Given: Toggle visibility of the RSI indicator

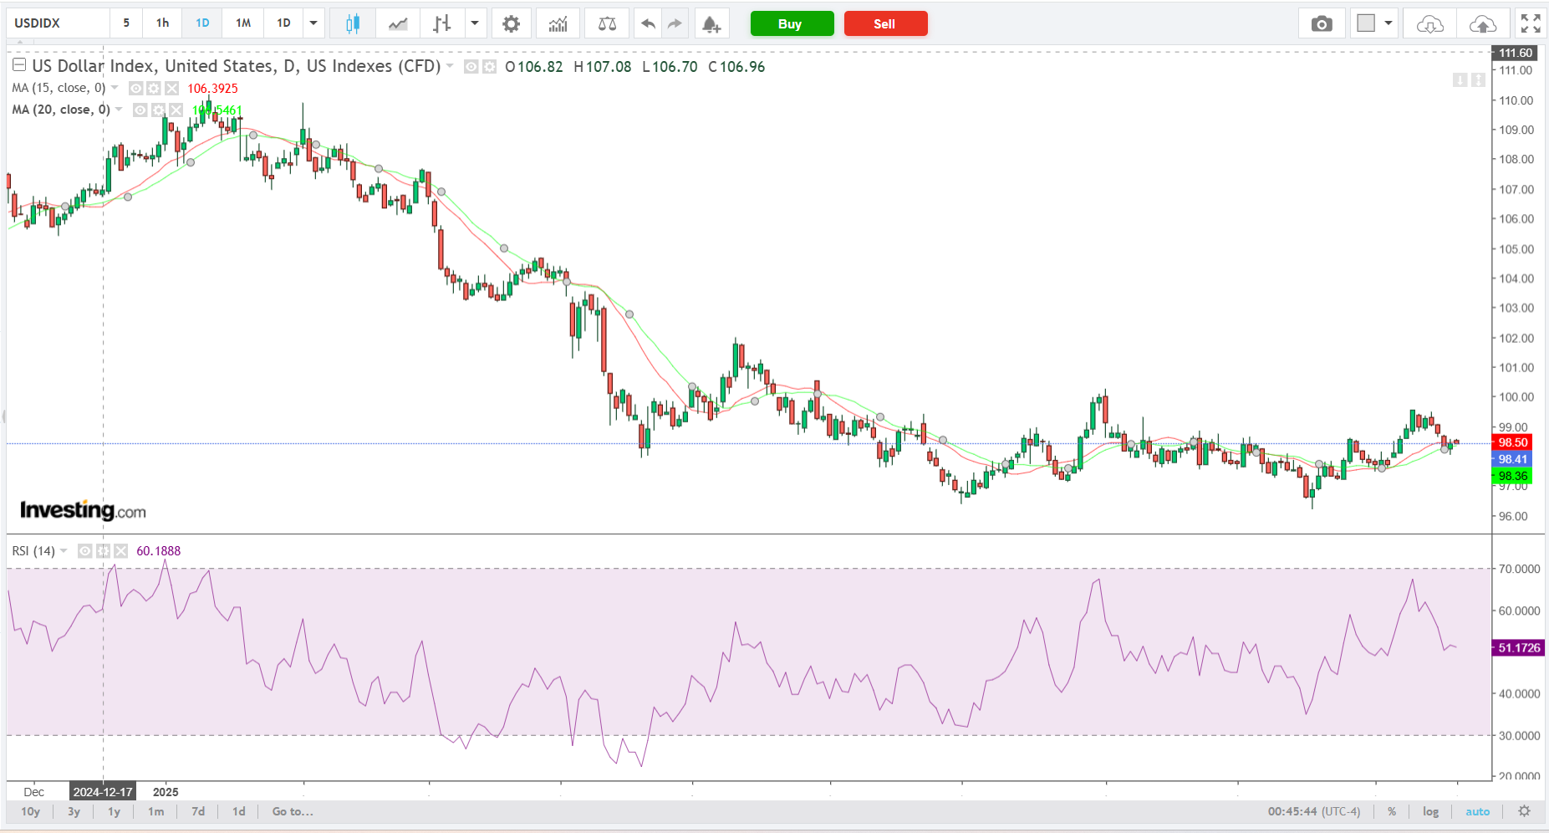Looking at the screenshot, I should (x=84, y=550).
